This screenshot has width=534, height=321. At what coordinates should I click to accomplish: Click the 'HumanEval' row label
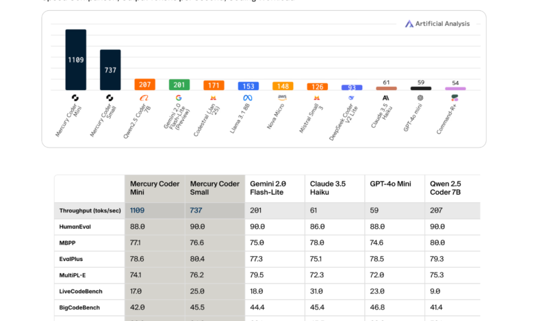[75, 227]
